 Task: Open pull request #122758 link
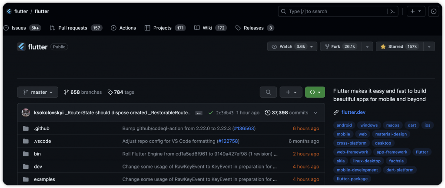[x=229, y=141]
